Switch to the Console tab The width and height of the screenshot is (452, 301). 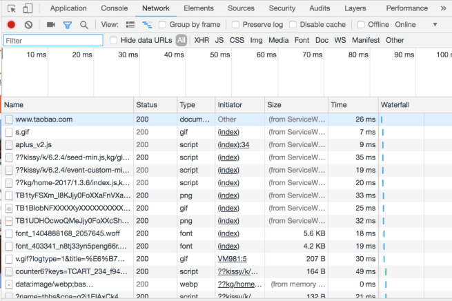(114, 8)
